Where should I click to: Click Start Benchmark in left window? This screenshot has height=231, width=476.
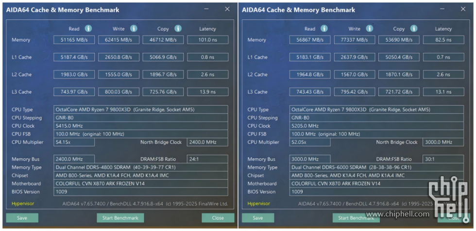point(120,218)
